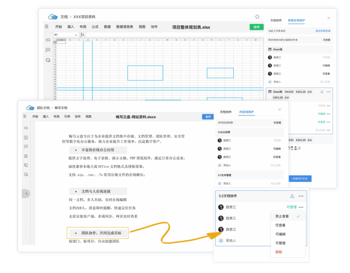The image size is (350, 273).
Task: Close the spreadsheet protection side panel
Action: 329,18
